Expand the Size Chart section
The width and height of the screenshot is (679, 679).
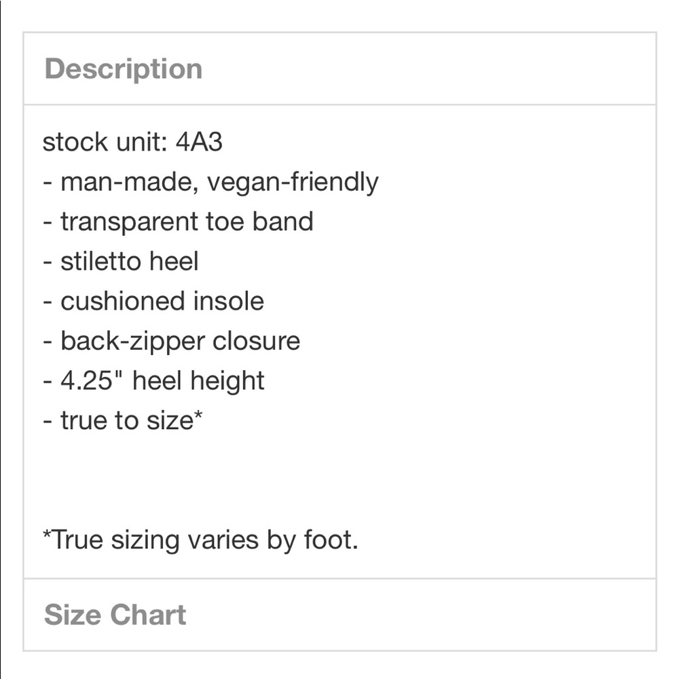339,615
